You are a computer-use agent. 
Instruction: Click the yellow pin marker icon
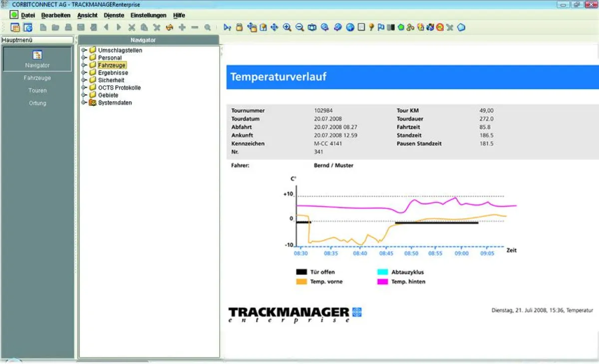pyautogui.click(x=371, y=27)
